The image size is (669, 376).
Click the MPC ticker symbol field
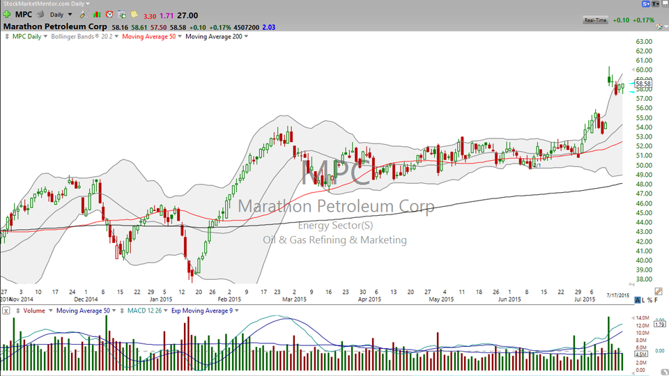coord(24,15)
